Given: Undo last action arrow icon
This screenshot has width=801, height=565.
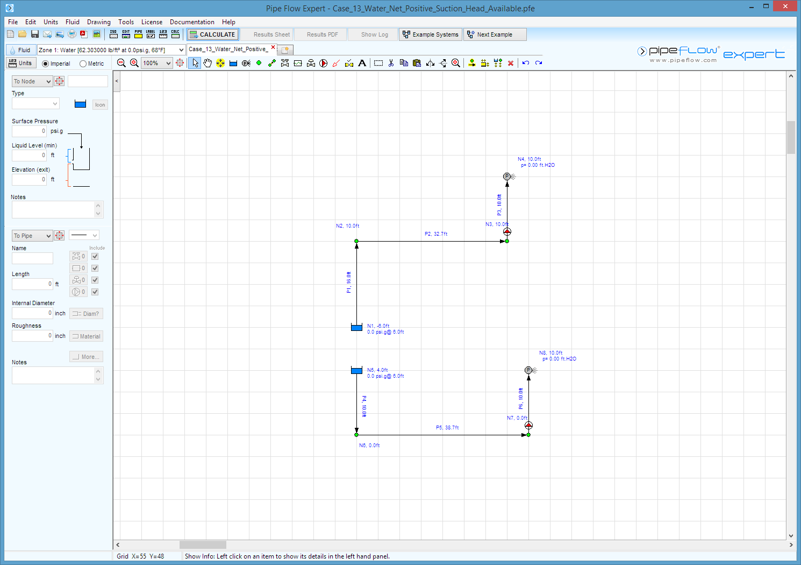Looking at the screenshot, I should [526, 63].
